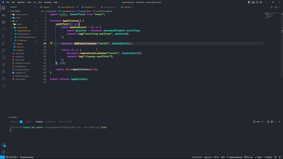Image resolution: width=283 pixels, height=159 pixels.
Task: Click CRLF end of line setting
Action: pyautogui.click(x=223, y=157)
